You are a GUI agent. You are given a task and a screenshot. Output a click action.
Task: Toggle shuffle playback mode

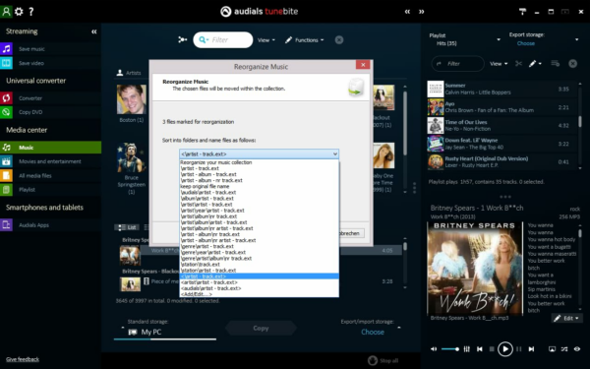point(564,349)
